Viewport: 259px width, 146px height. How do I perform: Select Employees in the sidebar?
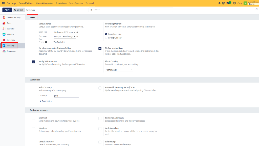pos(11,51)
